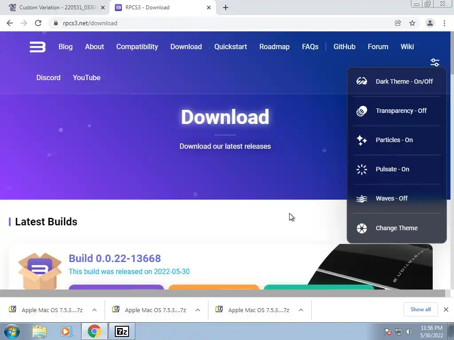454x340 pixels.
Task: Click the Action Center flag tray icon
Action: click(x=387, y=332)
